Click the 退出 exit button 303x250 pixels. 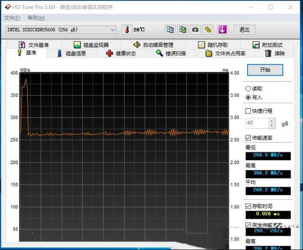pyautogui.click(x=244, y=30)
